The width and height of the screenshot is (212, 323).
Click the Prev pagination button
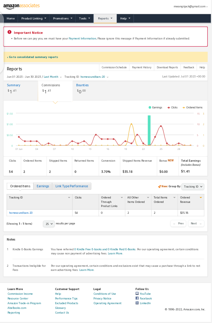[178, 223]
